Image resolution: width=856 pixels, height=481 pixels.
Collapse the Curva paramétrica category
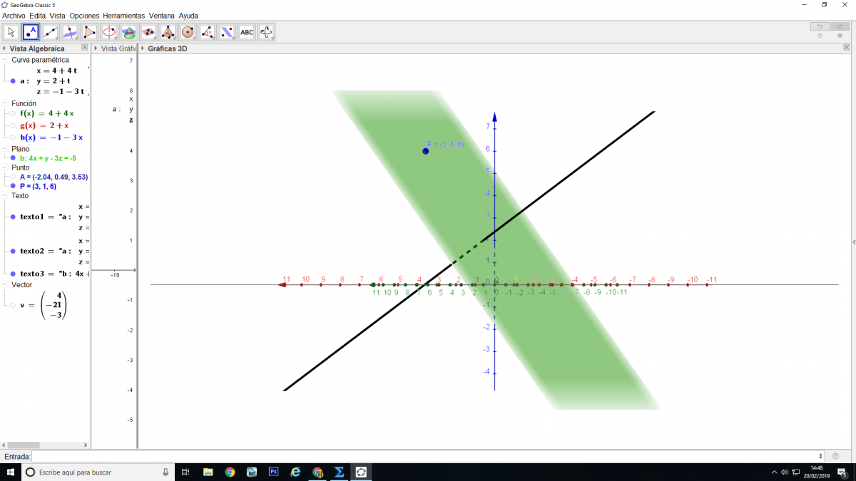[6, 61]
